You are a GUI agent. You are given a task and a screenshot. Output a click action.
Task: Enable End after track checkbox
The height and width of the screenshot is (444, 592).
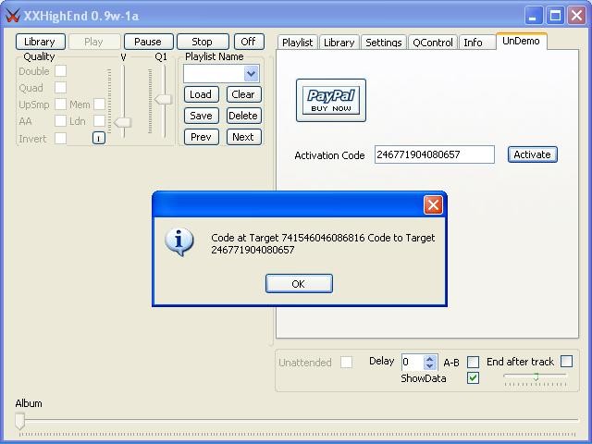566,362
